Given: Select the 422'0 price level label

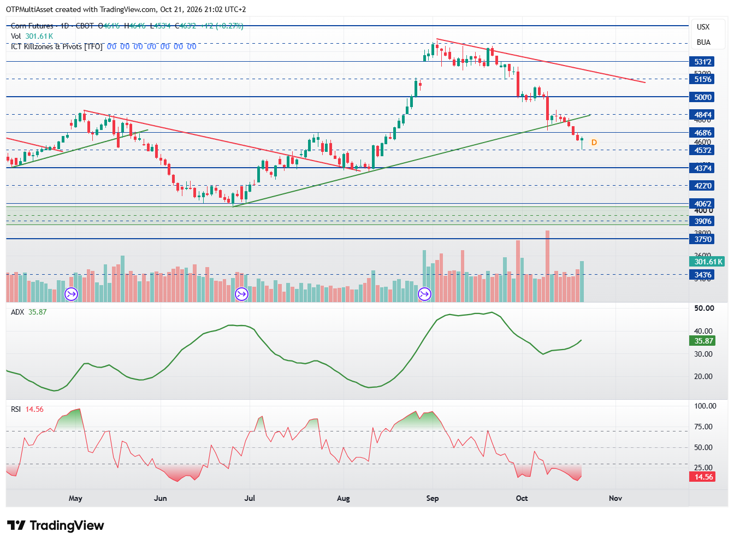Looking at the screenshot, I should point(702,186).
